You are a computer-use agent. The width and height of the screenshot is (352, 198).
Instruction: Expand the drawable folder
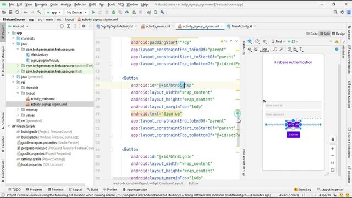tap(18, 88)
